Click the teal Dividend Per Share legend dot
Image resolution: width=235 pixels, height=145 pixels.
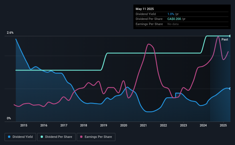[42, 137]
